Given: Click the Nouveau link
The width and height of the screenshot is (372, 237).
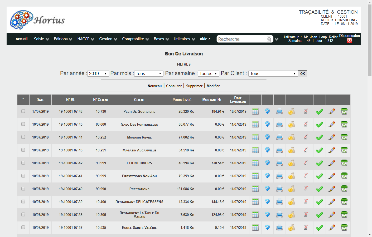Looking at the screenshot, I should (x=154, y=86).
